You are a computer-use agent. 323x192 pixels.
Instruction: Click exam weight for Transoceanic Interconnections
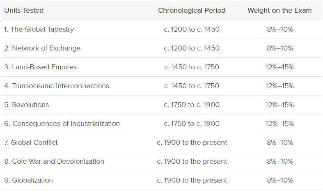tap(279, 86)
